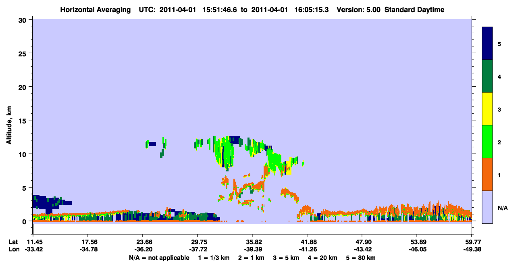The width and height of the screenshot is (524, 269).
Task: Click the '2 = 1 km' legend note
Action: click(251, 258)
